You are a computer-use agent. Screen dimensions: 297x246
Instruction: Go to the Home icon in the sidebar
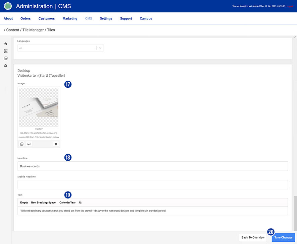(6, 44)
